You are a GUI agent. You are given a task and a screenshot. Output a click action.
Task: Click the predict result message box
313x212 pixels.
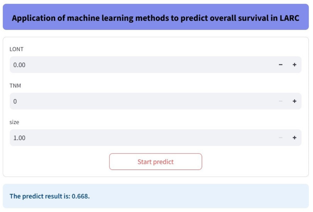point(156,196)
